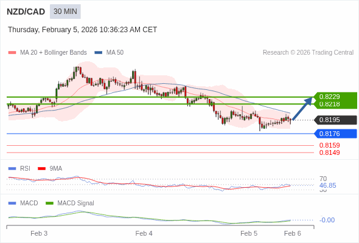
Task: Click the blue MA 50 legend swatch
Action: (x=99, y=53)
